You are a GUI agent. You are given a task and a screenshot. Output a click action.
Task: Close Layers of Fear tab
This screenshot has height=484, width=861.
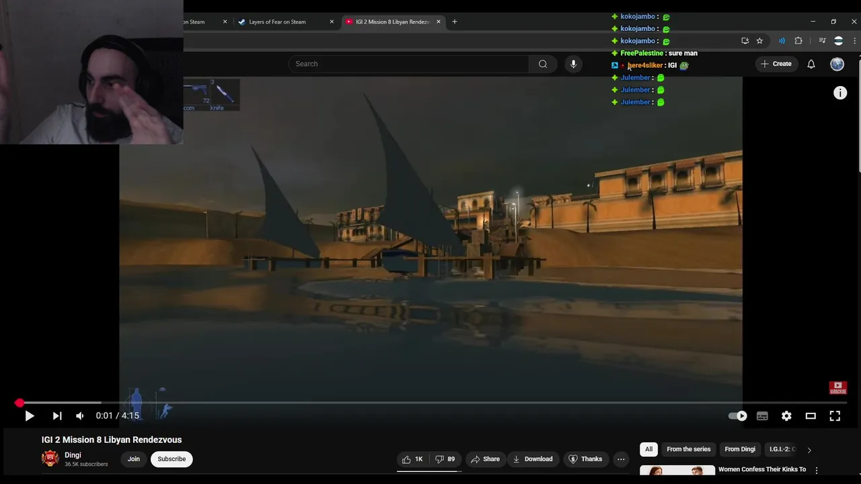coord(332,22)
